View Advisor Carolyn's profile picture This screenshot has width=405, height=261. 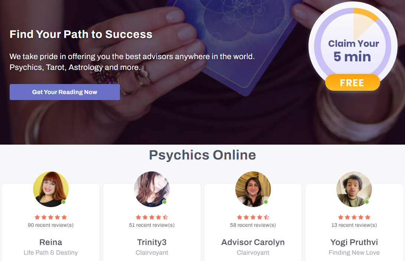[253, 189]
